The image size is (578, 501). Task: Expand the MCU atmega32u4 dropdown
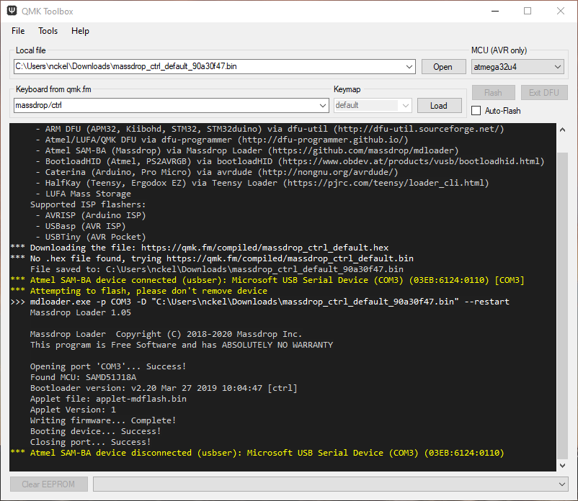click(517, 67)
